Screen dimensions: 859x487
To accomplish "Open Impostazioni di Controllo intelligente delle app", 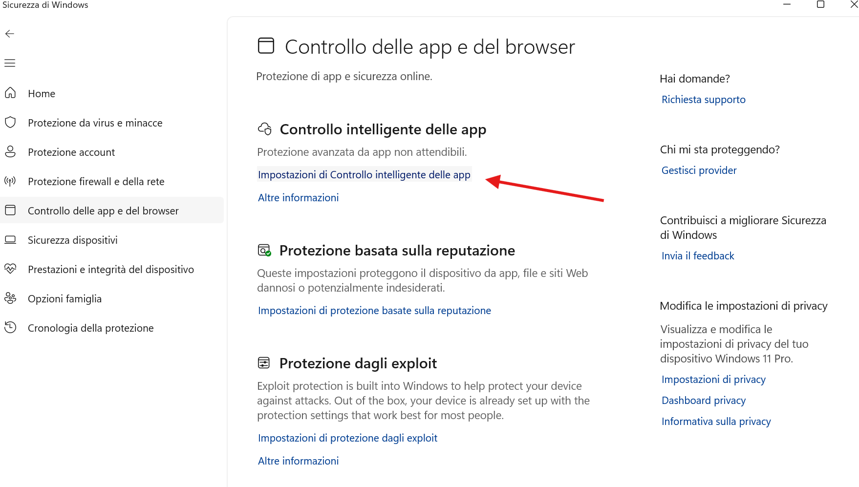I will point(364,175).
